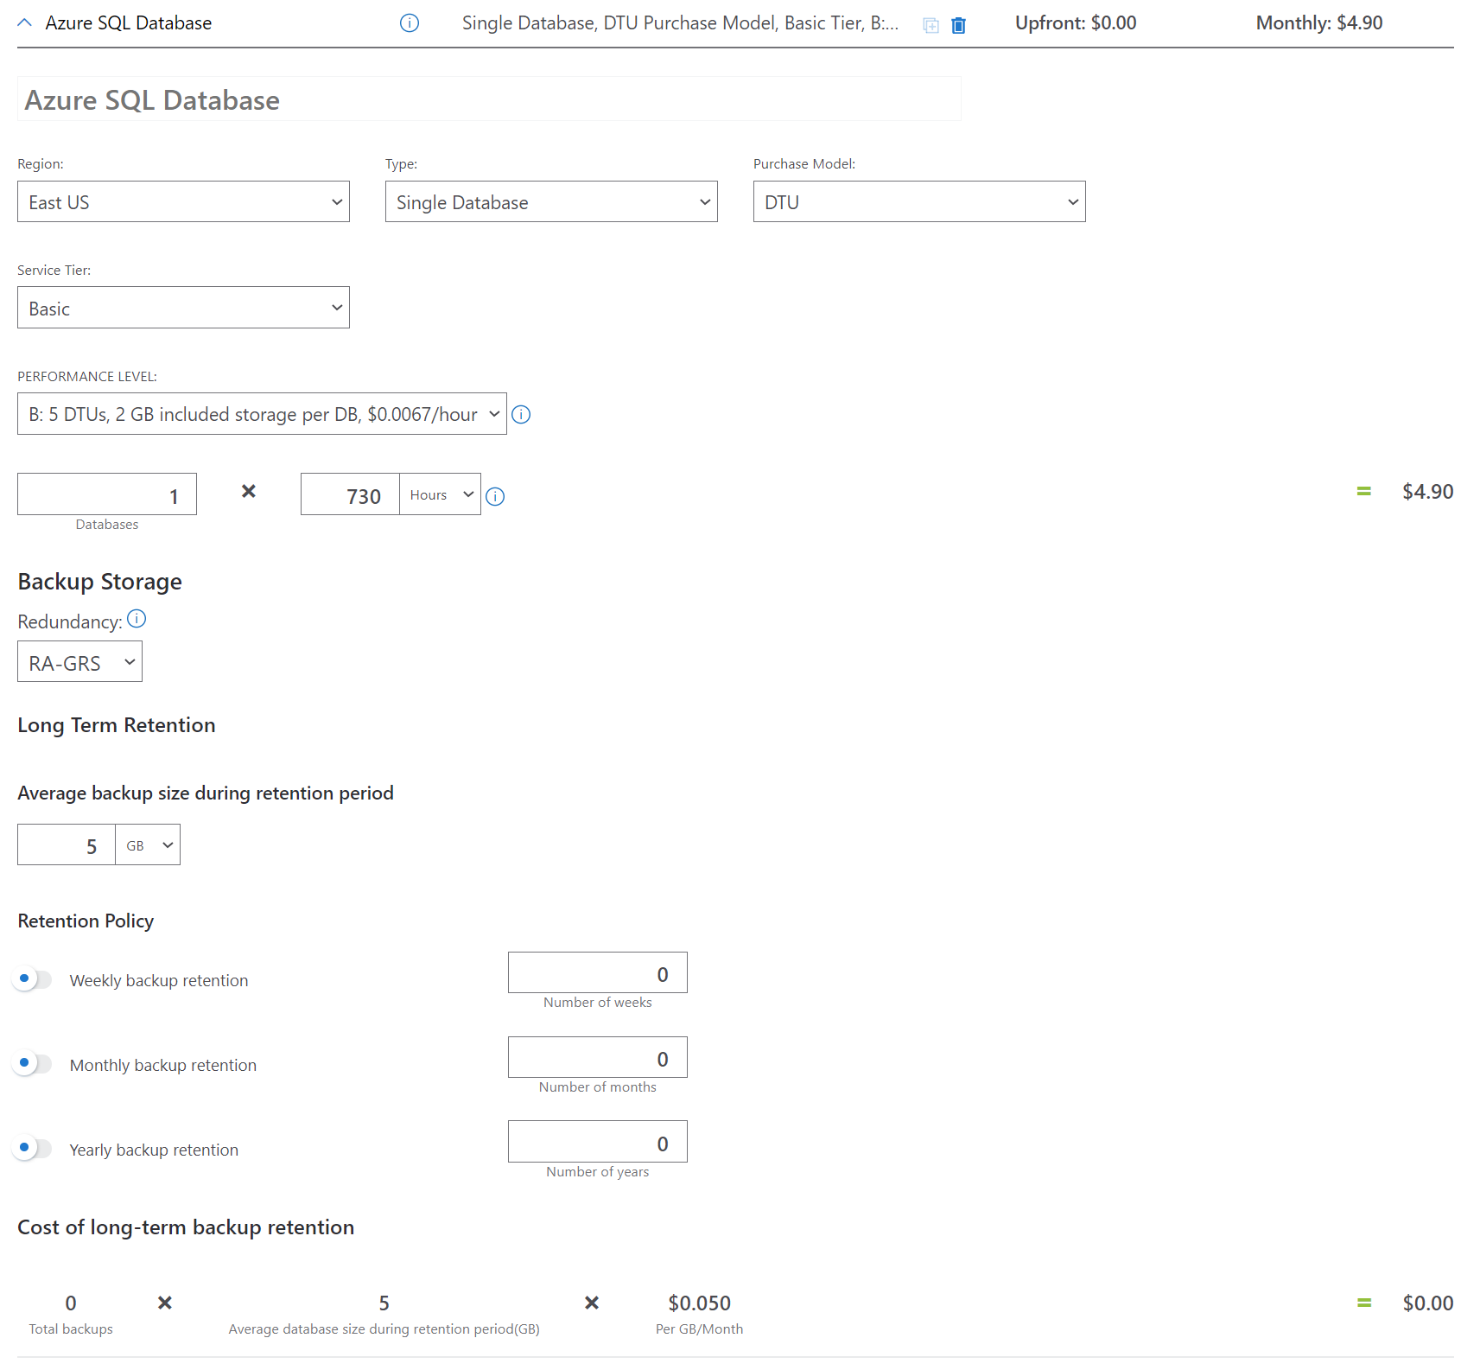Click the Monthly backup retention label
This screenshot has height=1370, width=1480.
pyautogui.click(x=163, y=1066)
